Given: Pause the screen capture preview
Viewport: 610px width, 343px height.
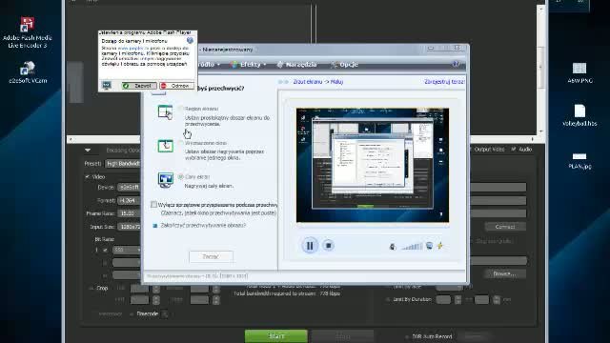Looking at the screenshot, I should point(310,246).
